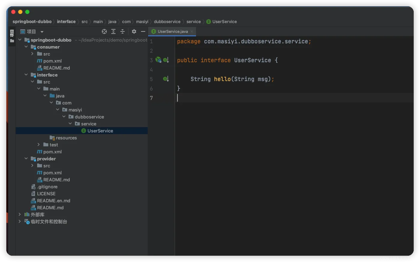Click dubboservice in the breadcrumb bar

167,22
